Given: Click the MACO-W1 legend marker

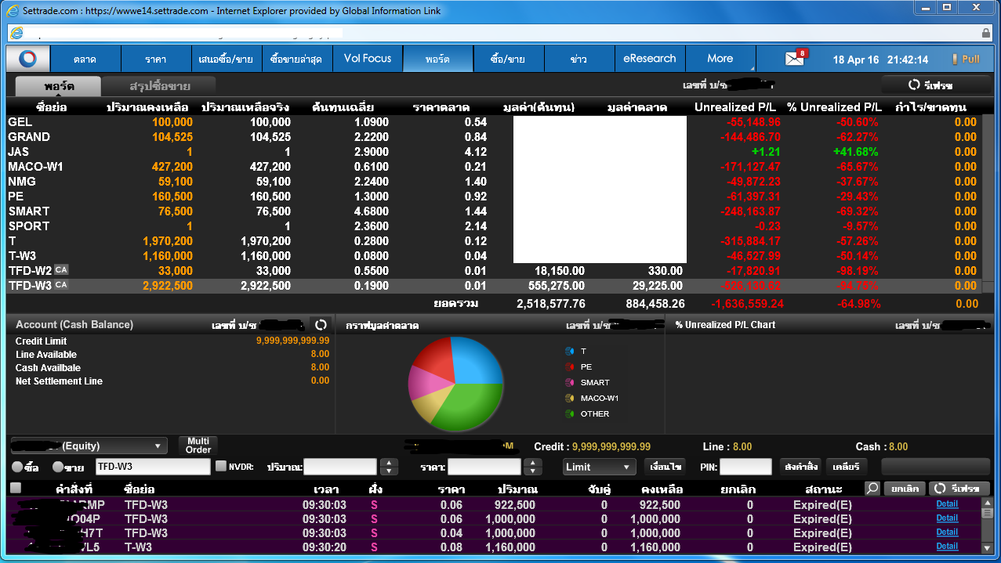Looking at the screenshot, I should [x=570, y=399].
